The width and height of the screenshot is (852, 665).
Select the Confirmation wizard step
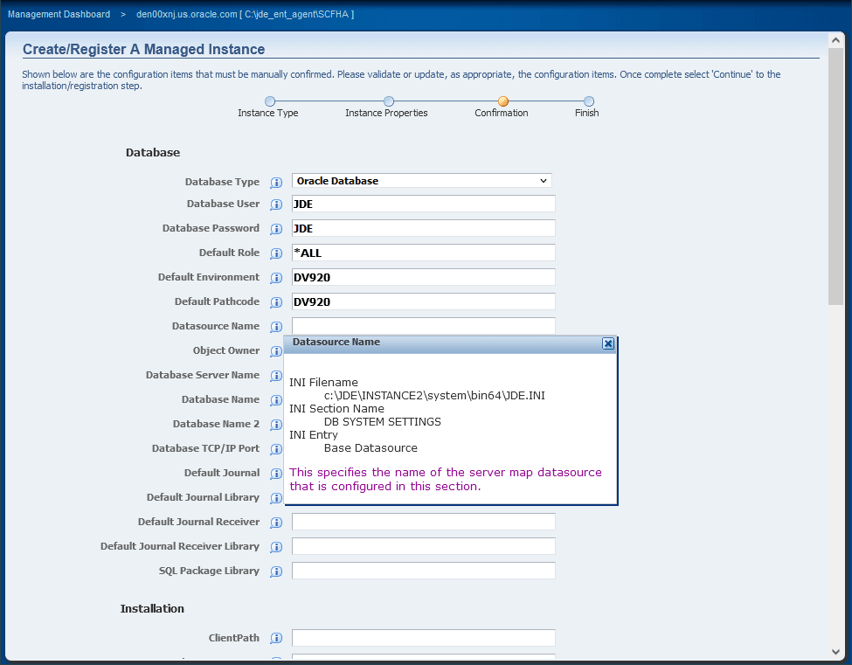click(503, 101)
